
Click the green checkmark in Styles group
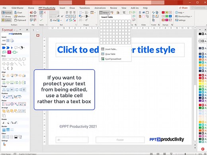[x=41, y=20]
